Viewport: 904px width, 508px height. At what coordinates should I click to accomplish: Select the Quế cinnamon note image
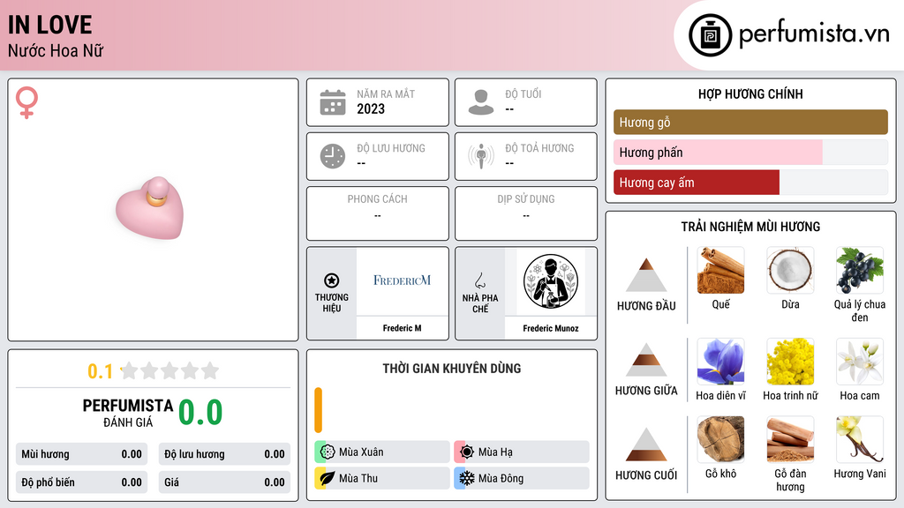point(720,271)
